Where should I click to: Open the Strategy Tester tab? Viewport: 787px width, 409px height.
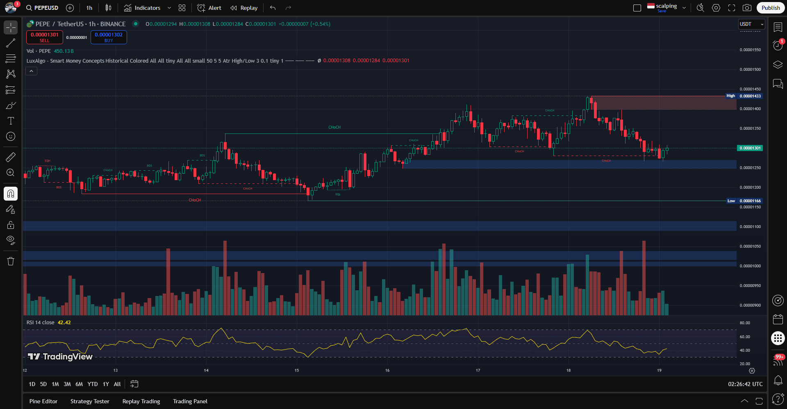[x=90, y=401]
